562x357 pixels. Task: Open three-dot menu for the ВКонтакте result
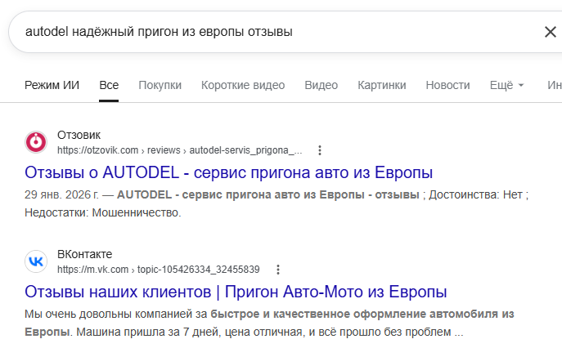(x=278, y=270)
